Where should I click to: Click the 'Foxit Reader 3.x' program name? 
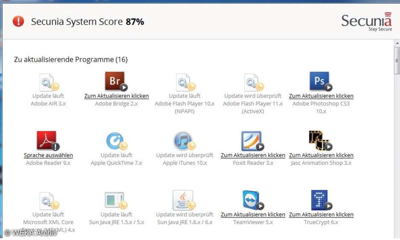tap(253, 163)
